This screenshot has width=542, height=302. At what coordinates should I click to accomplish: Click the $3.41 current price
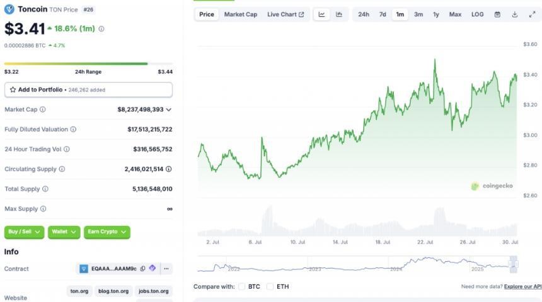pyautogui.click(x=25, y=29)
